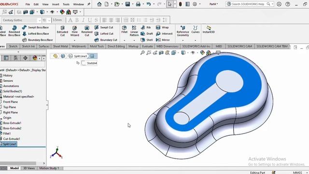Switch to the Evaluate tab

(147, 46)
